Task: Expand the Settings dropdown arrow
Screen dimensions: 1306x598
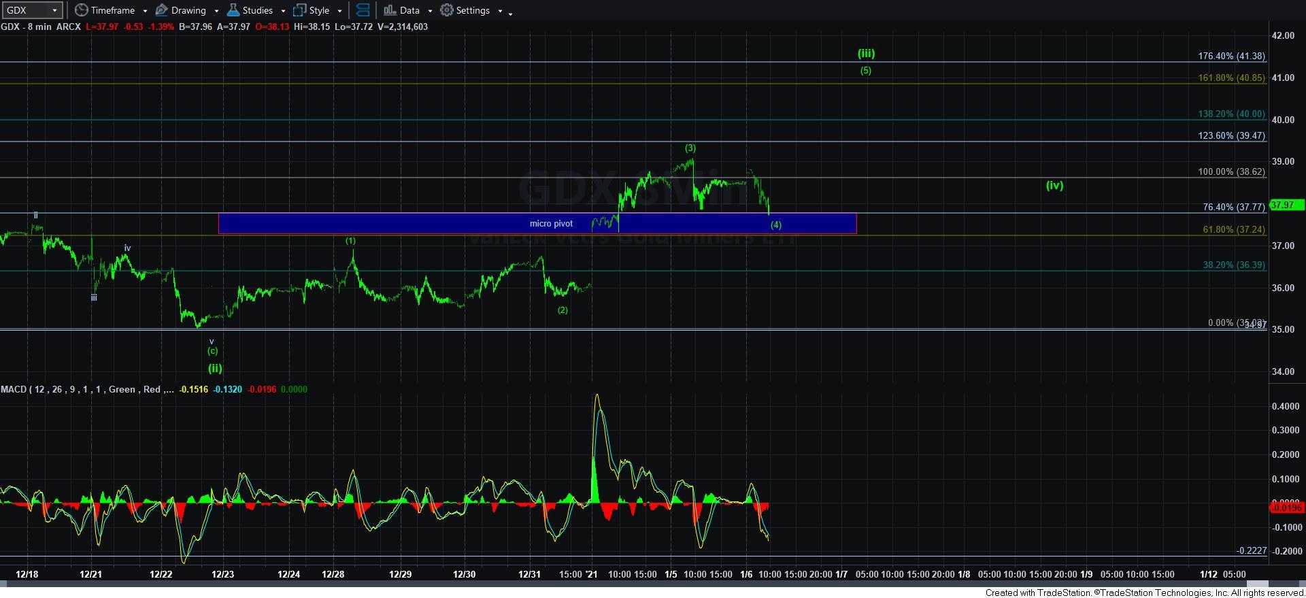Action: pos(500,11)
